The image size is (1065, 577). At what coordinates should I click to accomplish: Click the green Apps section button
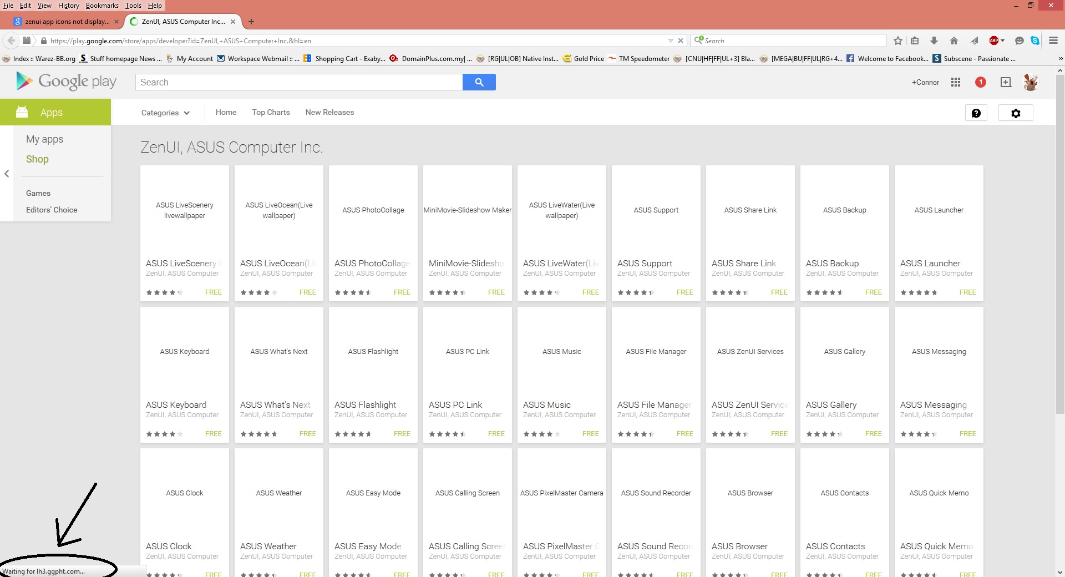(55, 112)
